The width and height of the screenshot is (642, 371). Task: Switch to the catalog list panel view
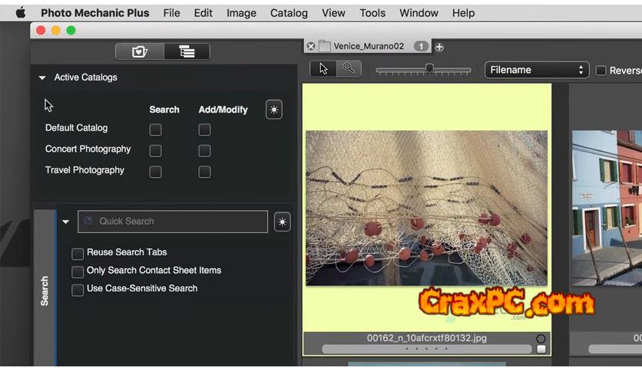[x=187, y=51]
